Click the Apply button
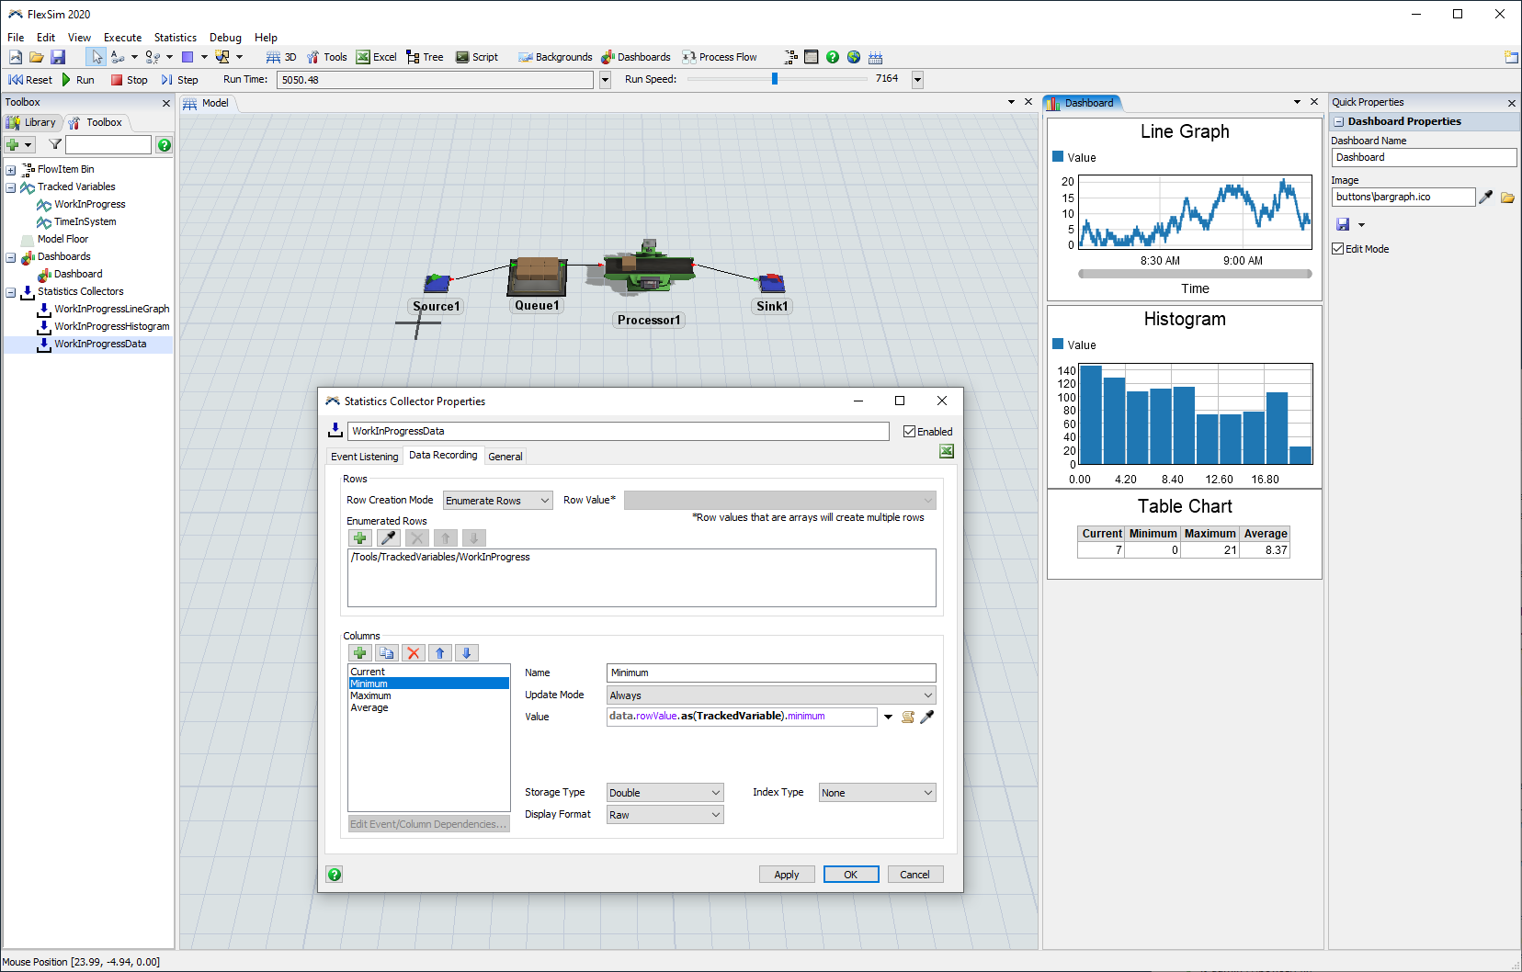The width and height of the screenshot is (1522, 972). [x=787, y=875]
